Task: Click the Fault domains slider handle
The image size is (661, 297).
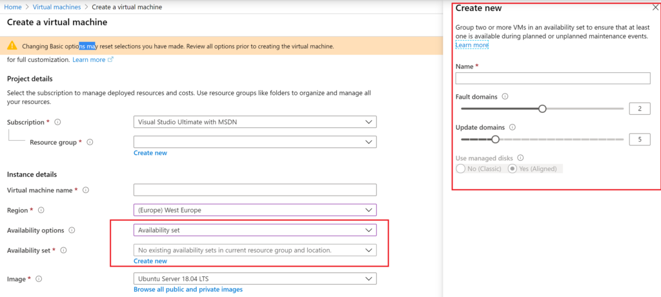Action: tap(542, 108)
